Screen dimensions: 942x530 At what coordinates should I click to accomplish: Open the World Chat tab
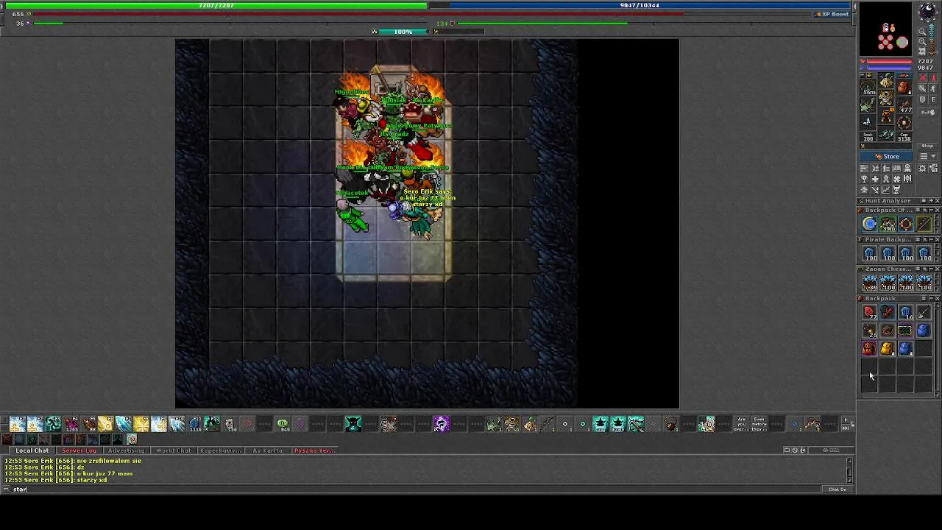coord(173,451)
